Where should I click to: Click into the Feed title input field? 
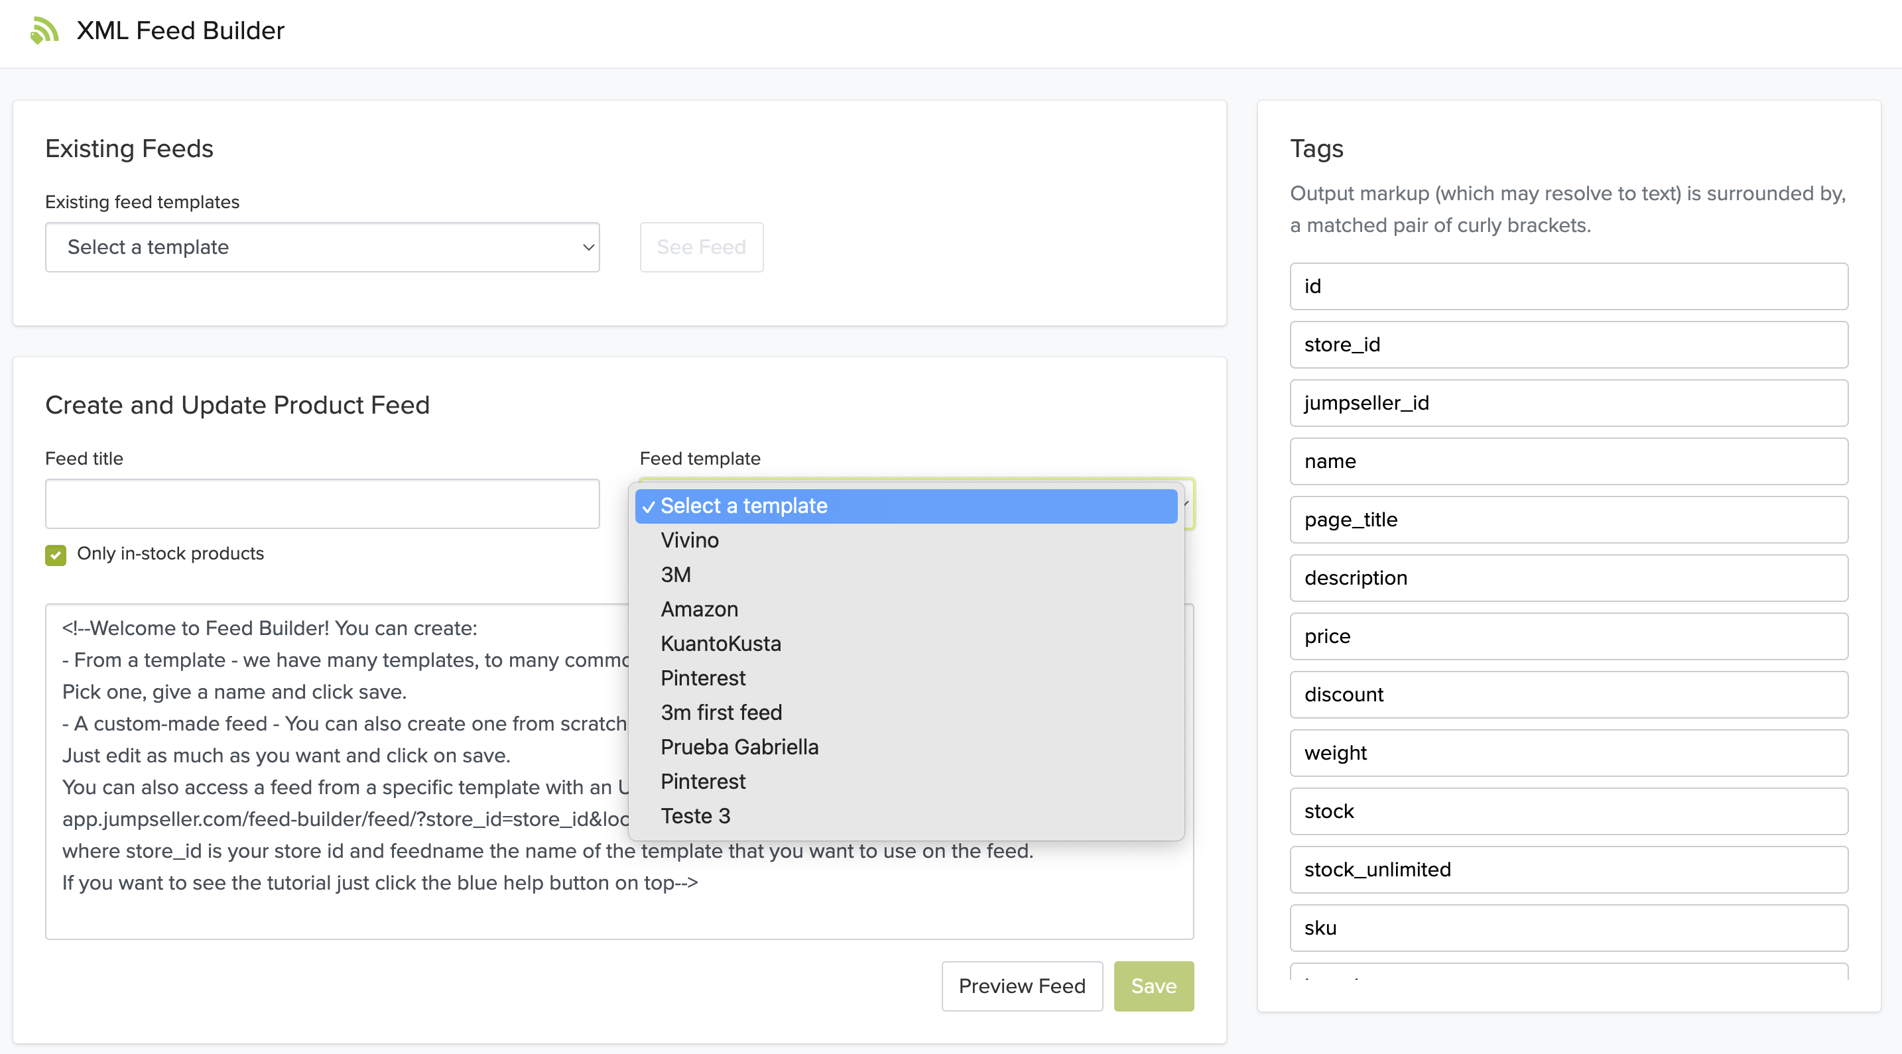[x=322, y=504]
